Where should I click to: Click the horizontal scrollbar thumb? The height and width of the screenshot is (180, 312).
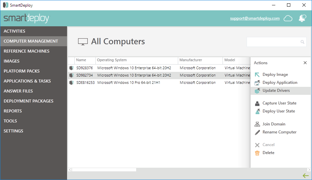[104, 170]
